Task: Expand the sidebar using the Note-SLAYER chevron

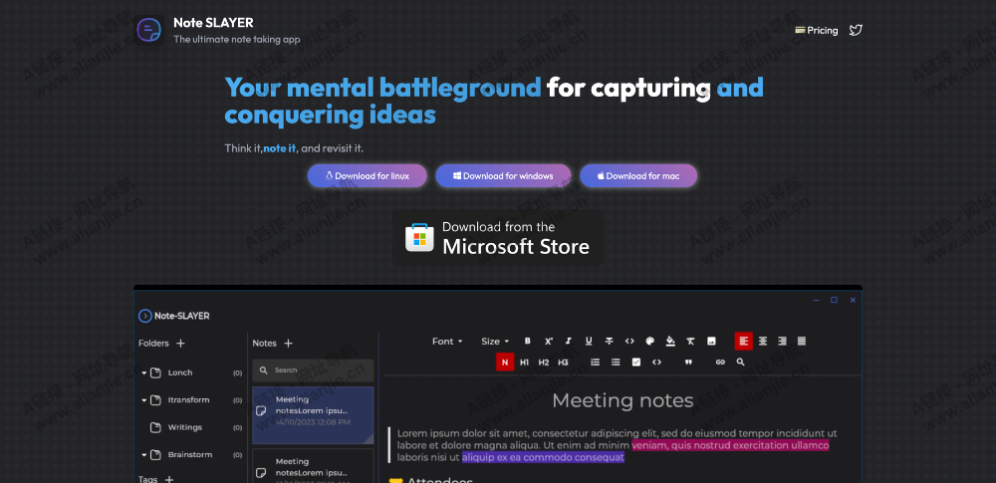Action: click(145, 316)
